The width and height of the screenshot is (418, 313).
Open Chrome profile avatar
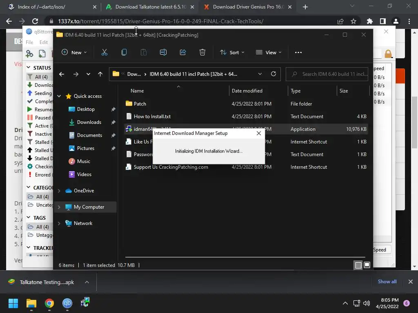click(396, 21)
